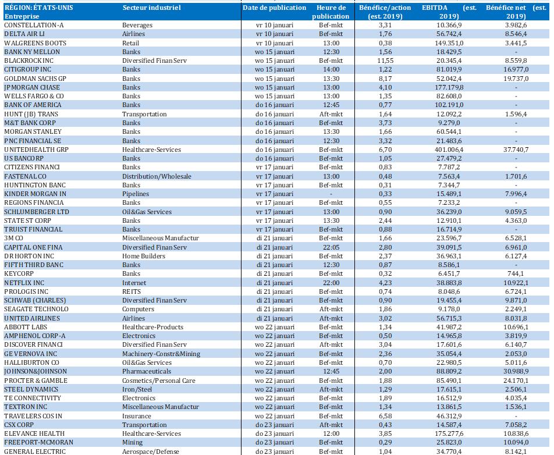Select the JOHNSON&JOHNSON company cell
The width and height of the screenshot is (554, 455).
pyautogui.click(x=35, y=372)
